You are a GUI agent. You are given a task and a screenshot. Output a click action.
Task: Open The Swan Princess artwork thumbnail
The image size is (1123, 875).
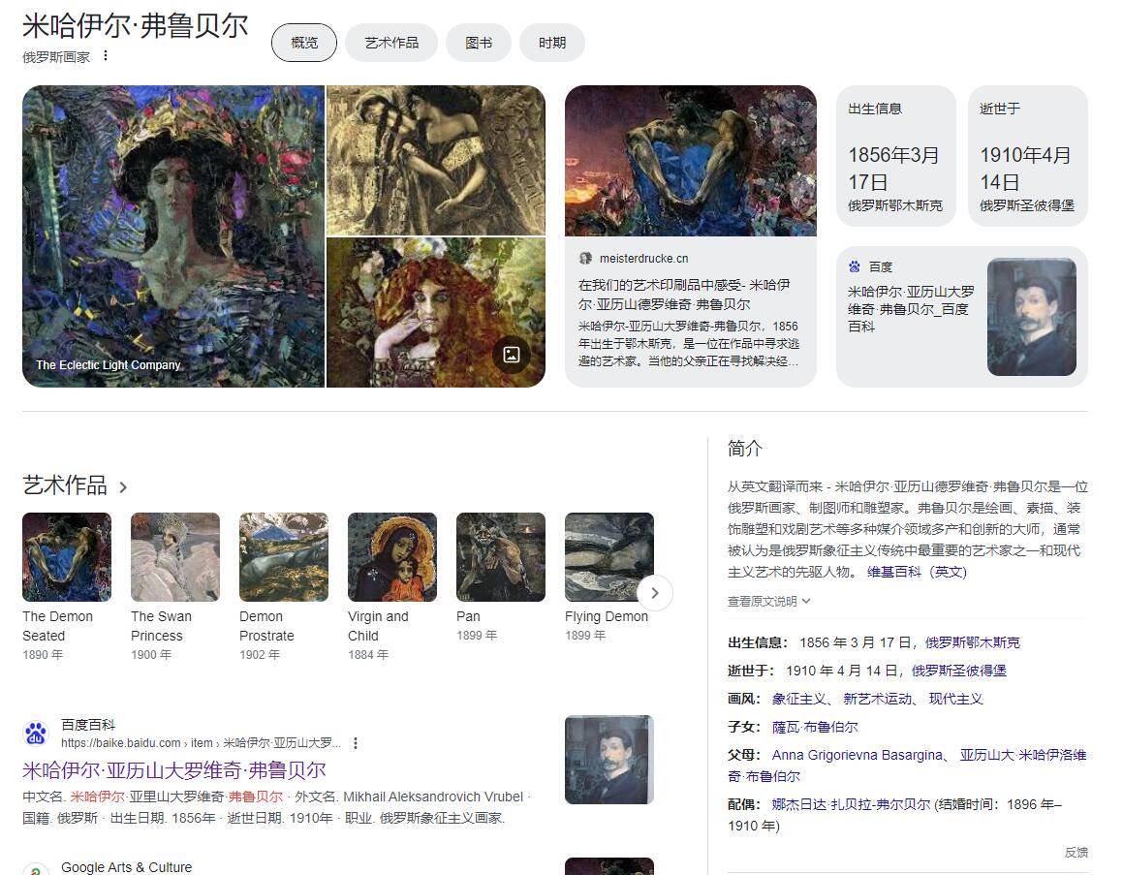(x=175, y=557)
